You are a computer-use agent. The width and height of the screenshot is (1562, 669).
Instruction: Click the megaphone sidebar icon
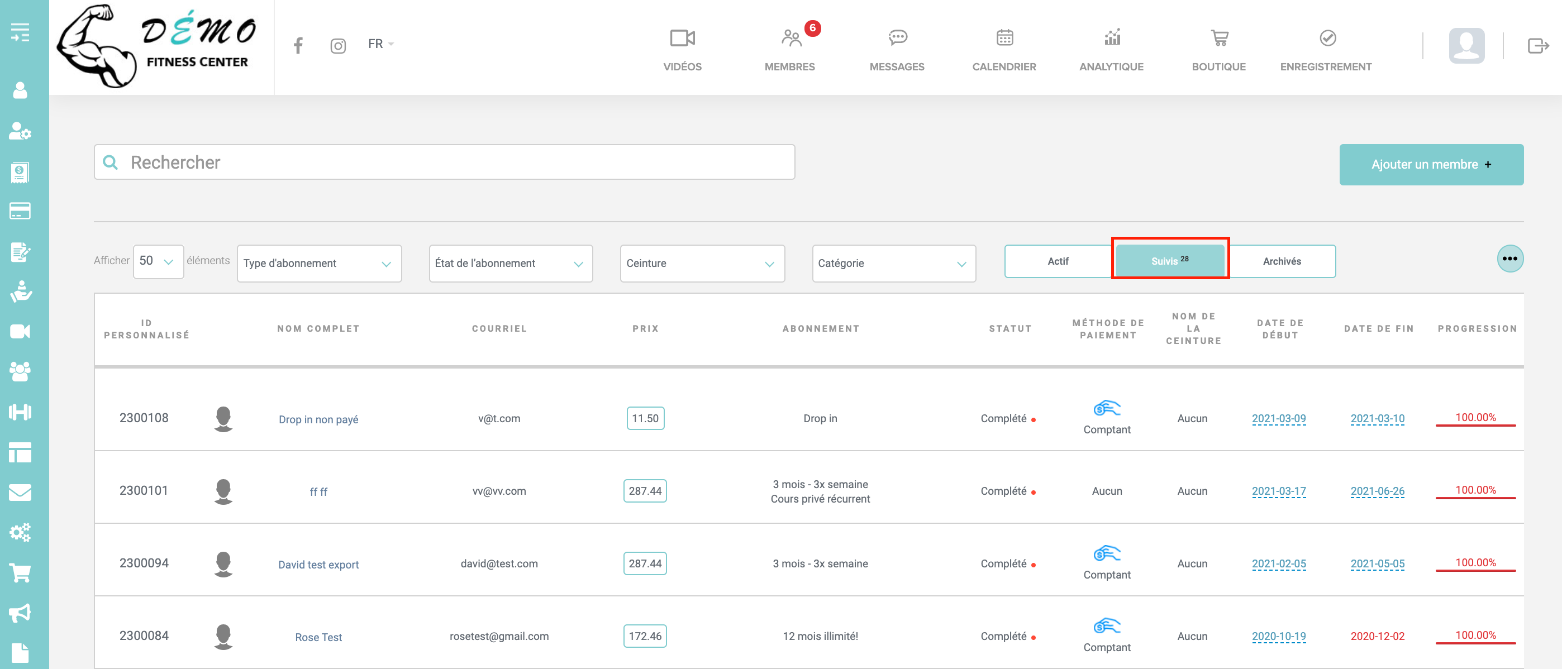[20, 613]
